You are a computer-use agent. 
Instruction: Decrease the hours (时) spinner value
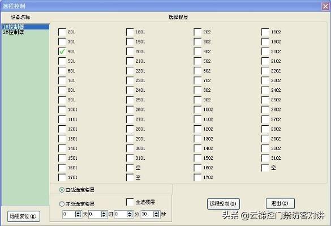tap(104, 216)
